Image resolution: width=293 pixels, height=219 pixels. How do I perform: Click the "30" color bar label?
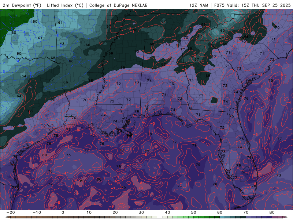click(x=141, y=212)
